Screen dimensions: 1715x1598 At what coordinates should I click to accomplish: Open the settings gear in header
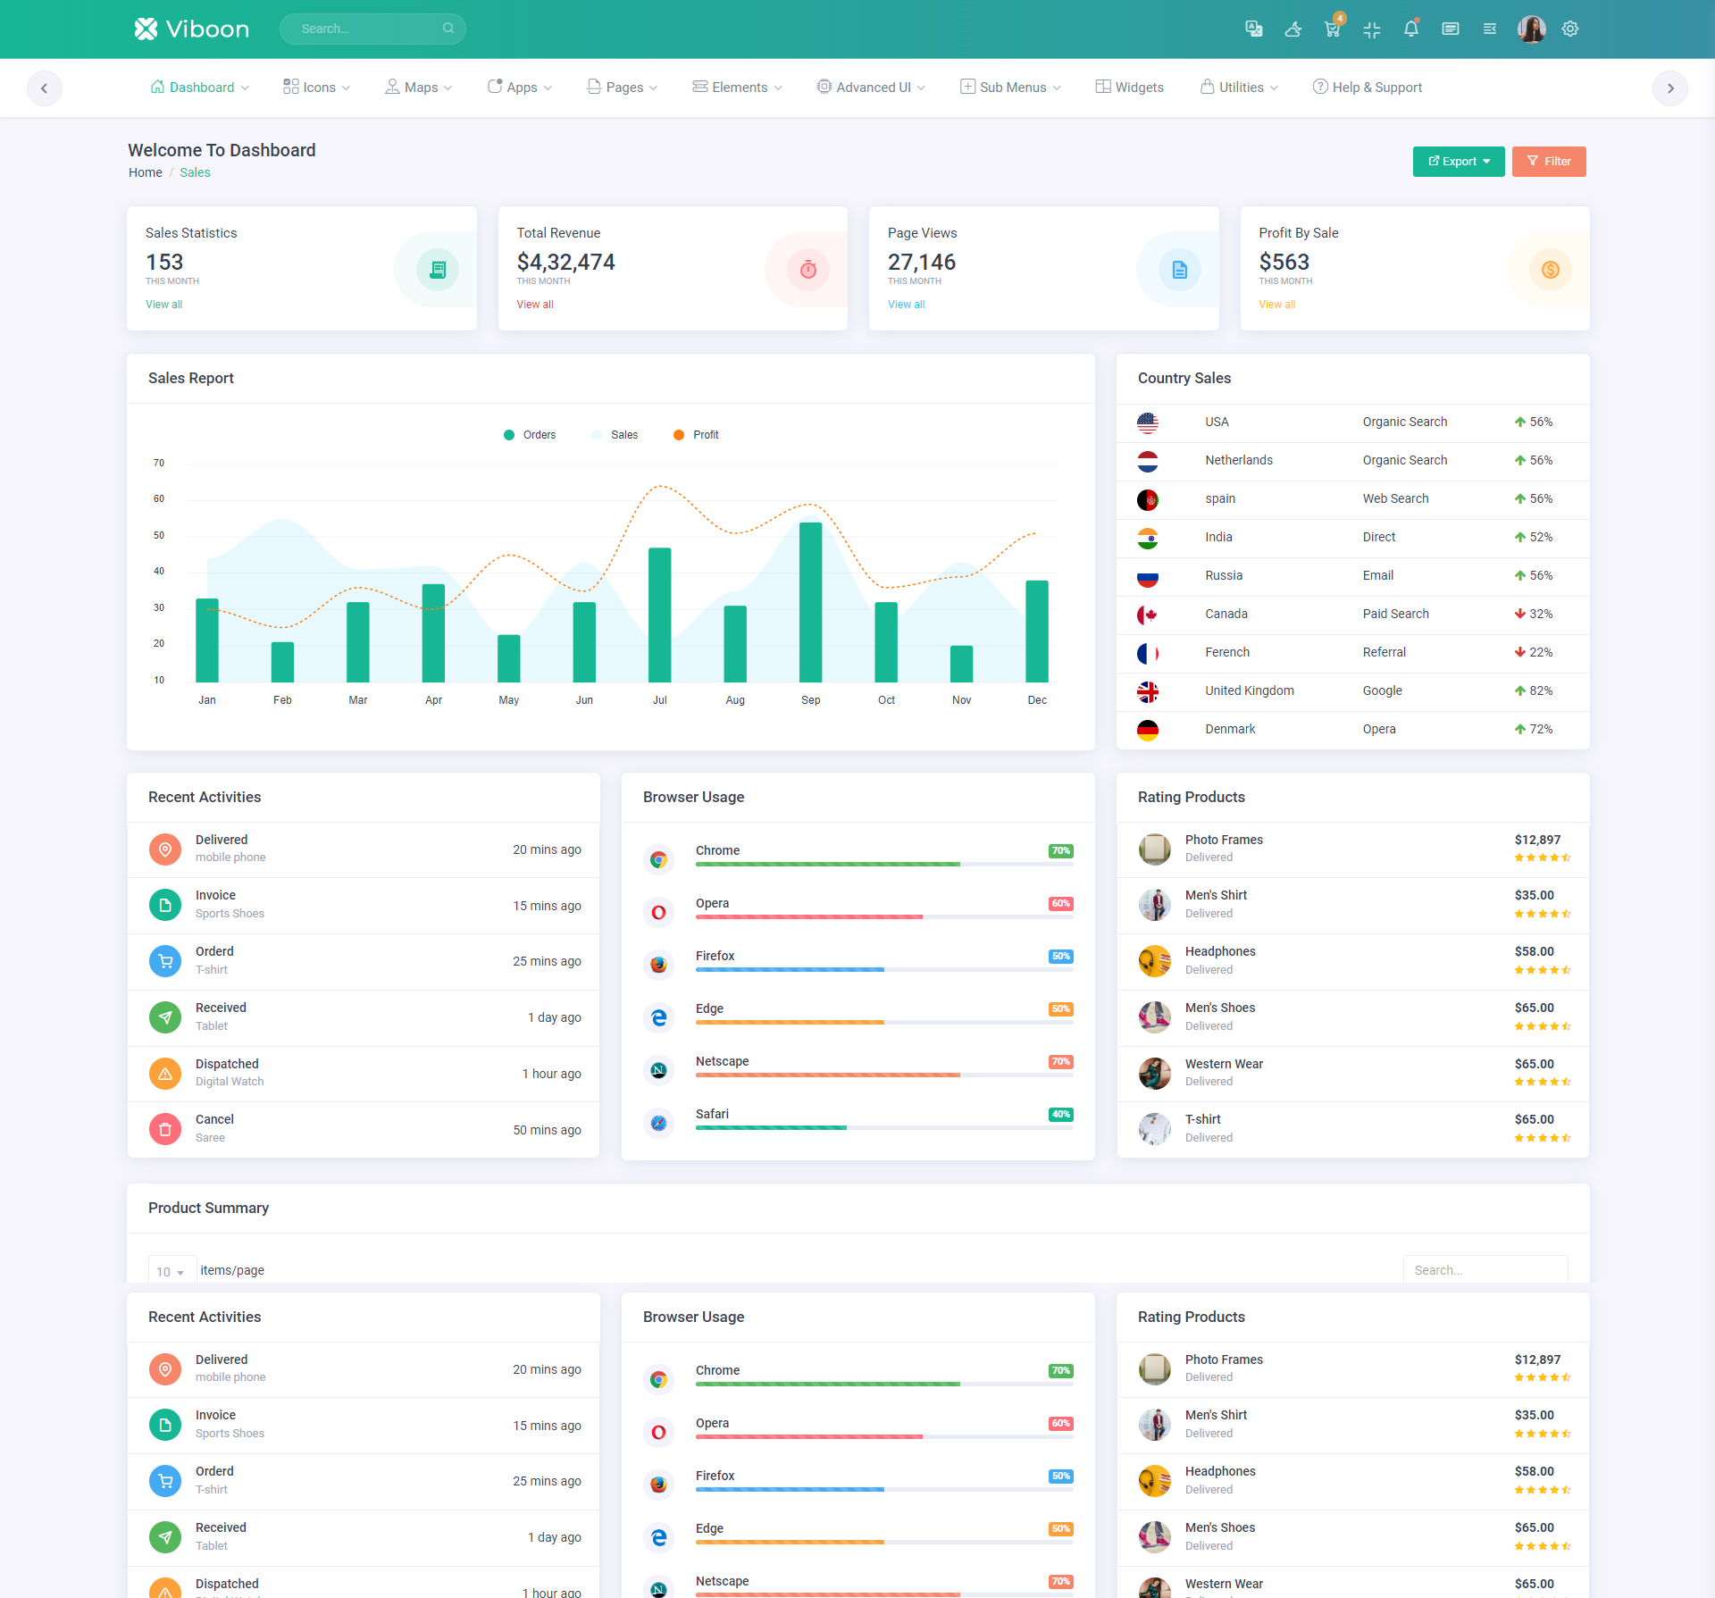(x=1570, y=29)
